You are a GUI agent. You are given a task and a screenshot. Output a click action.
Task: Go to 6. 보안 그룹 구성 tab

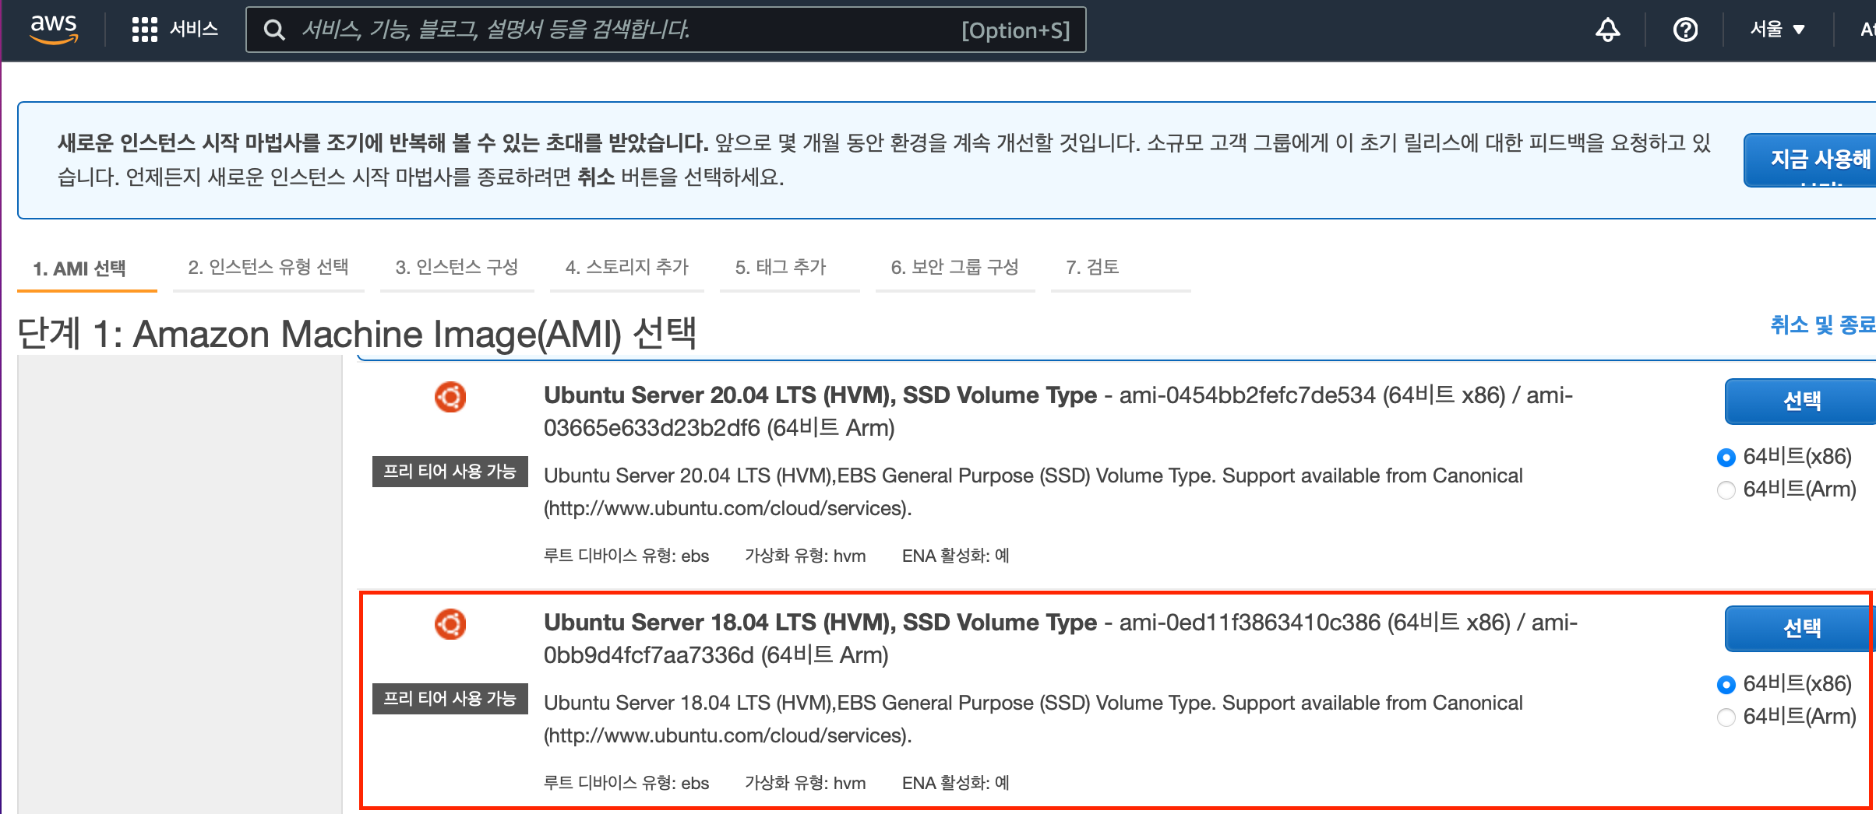point(954,268)
